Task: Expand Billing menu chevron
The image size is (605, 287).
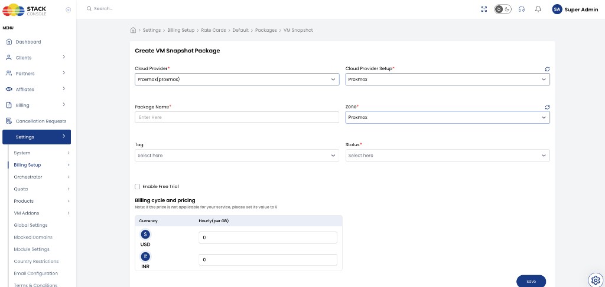Action: click(x=64, y=104)
